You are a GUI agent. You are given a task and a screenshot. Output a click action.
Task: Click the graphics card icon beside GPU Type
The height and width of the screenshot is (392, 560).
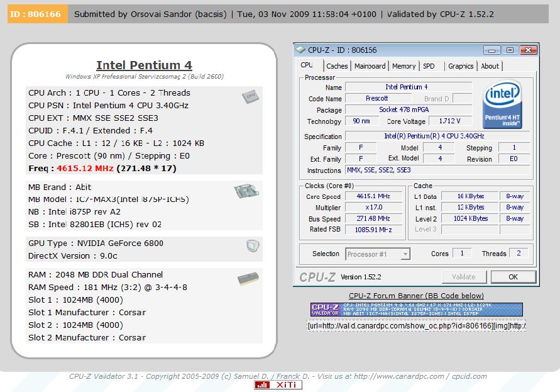tap(253, 246)
